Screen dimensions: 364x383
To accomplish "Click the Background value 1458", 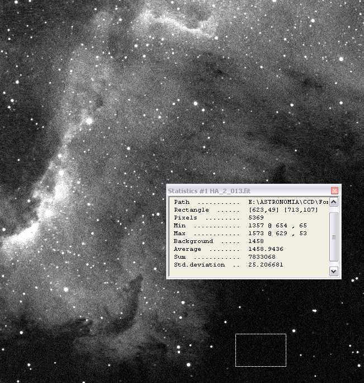I will 256,241.
